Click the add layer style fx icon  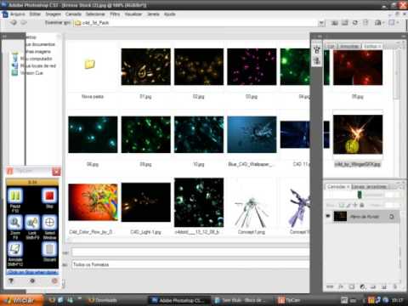pyautogui.click(x=341, y=286)
